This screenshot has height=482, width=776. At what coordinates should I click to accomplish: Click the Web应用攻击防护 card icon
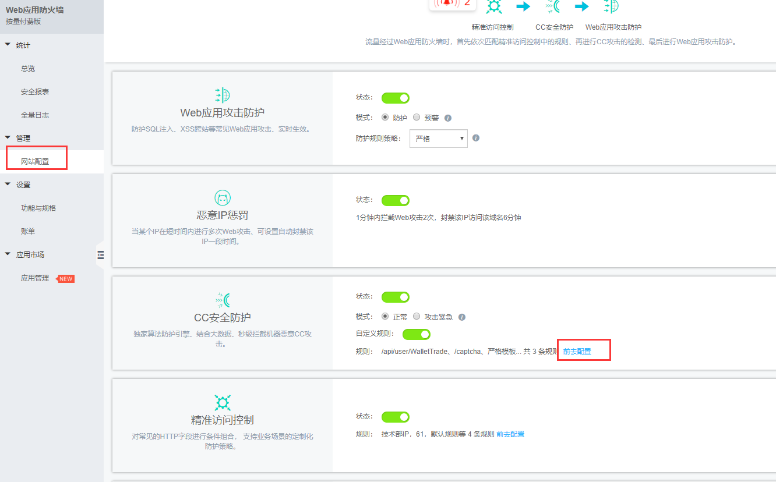click(222, 95)
